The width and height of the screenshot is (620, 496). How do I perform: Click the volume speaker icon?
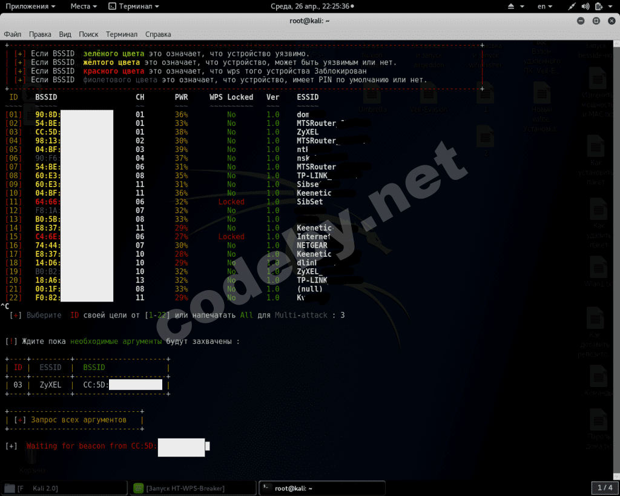[585, 6]
